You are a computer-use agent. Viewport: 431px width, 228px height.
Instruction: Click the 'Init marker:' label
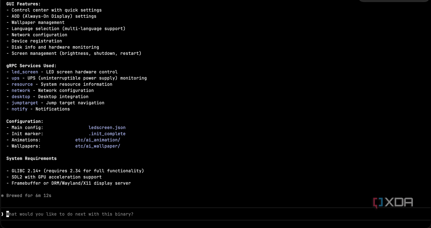(x=27, y=134)
